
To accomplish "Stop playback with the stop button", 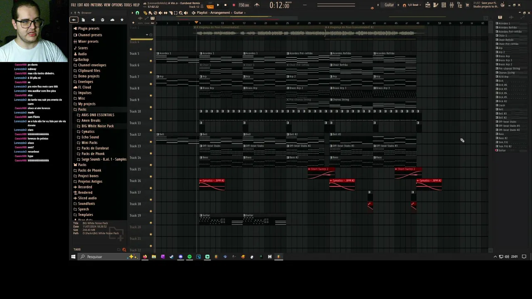I will [225, 5].
